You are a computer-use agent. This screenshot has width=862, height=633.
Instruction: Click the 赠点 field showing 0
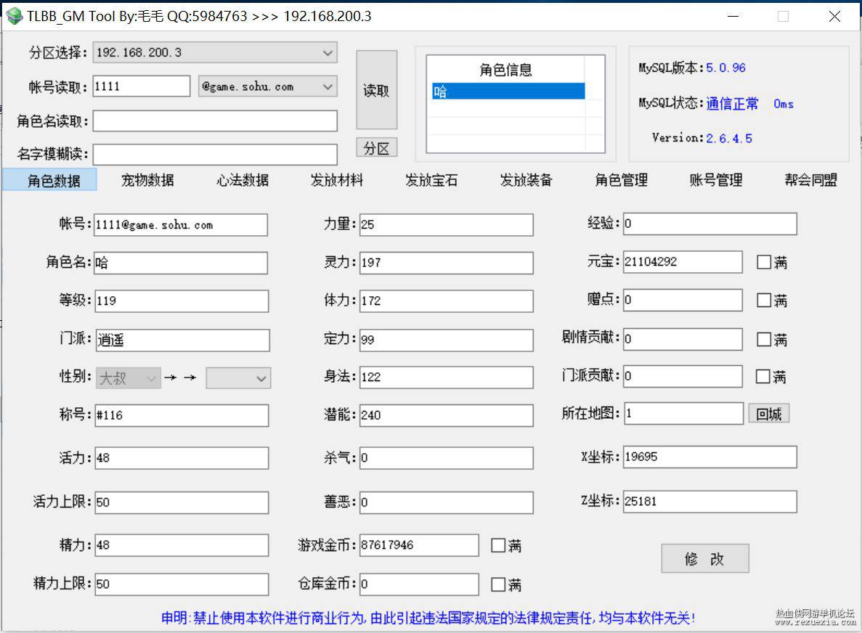coord(683,300)
